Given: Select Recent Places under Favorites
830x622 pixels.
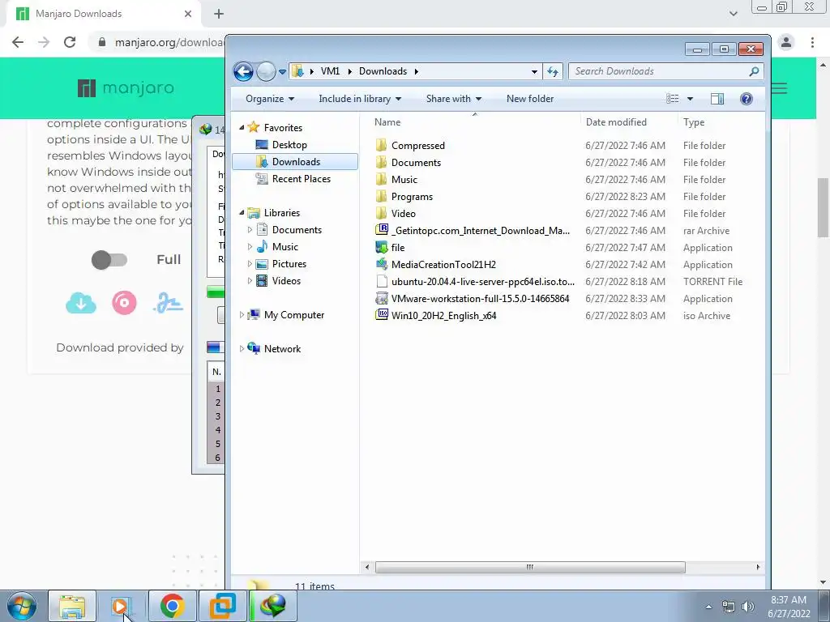Looking at the screenshot, I should click(x=302, y=179).
